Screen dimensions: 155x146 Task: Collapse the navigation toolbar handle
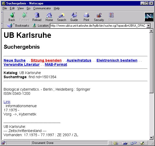pos(2,17)
